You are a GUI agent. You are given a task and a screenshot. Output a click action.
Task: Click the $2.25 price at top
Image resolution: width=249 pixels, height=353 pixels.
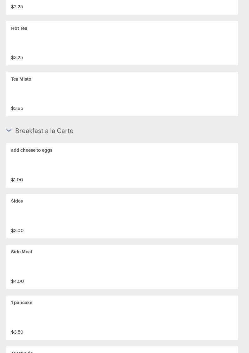(x=17, y=7)
